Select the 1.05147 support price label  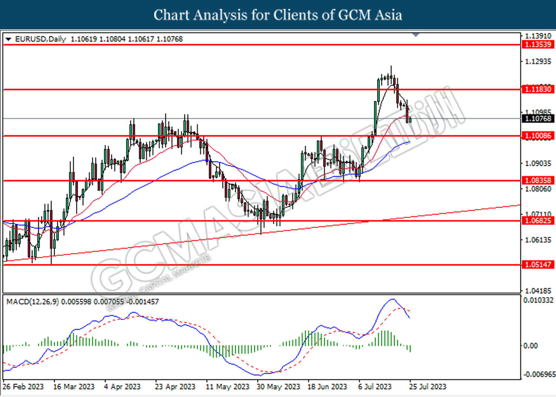click(538, 265)
